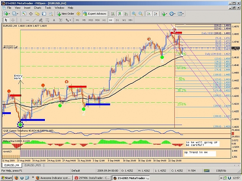Switch to the EURUSD.,M15 chart tab

[33, 165]
